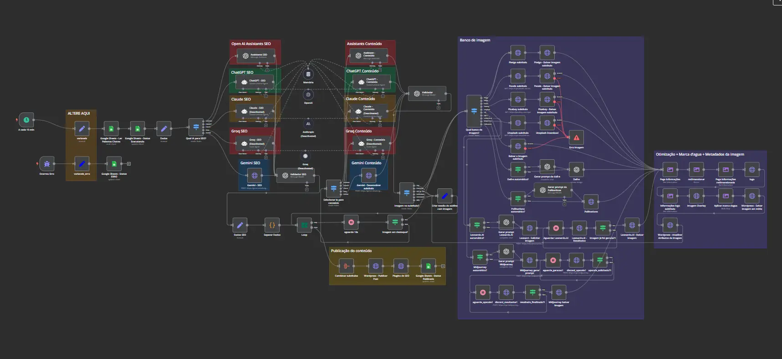Open the 'aguarde 10s' wait node
The width and height of the screenshot is (782, 359).
point(351,222)
